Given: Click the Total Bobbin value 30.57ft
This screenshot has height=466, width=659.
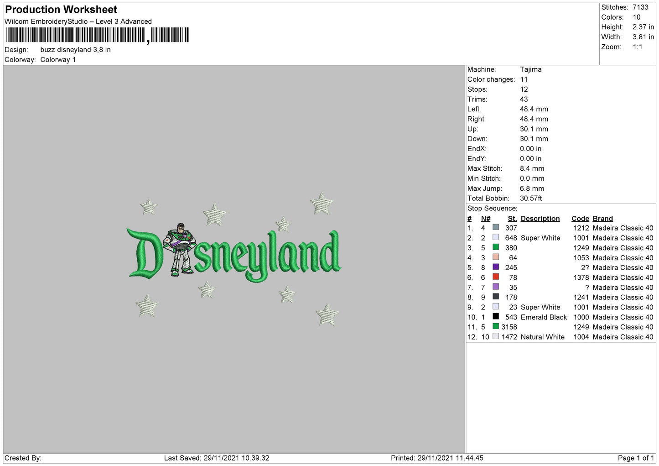Looking at the screenshot, I should click(x=531, y=199).
